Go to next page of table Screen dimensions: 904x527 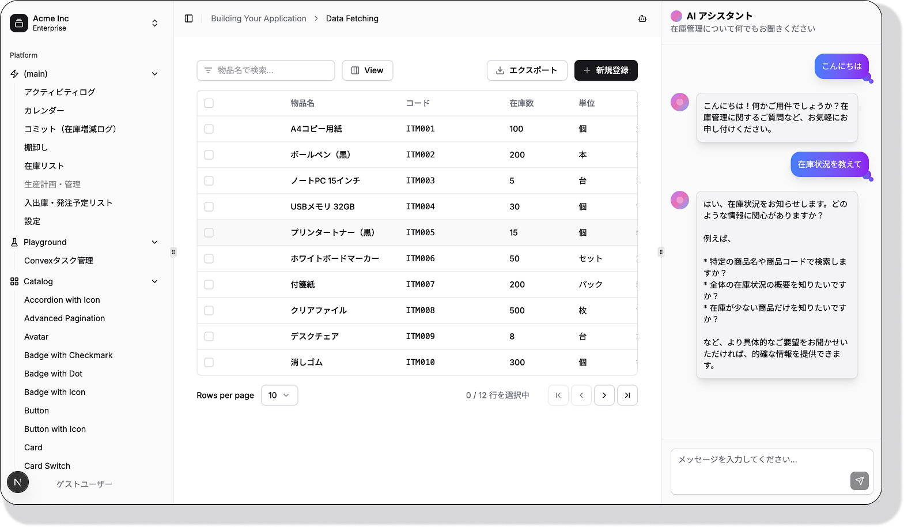tap(604, 395)
